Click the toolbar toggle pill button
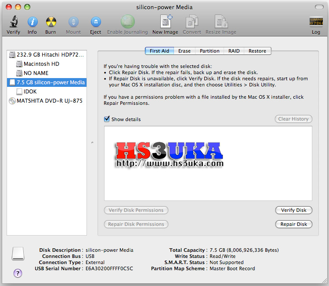The width and height of the screenshot is (329, 286). [319, 7]
